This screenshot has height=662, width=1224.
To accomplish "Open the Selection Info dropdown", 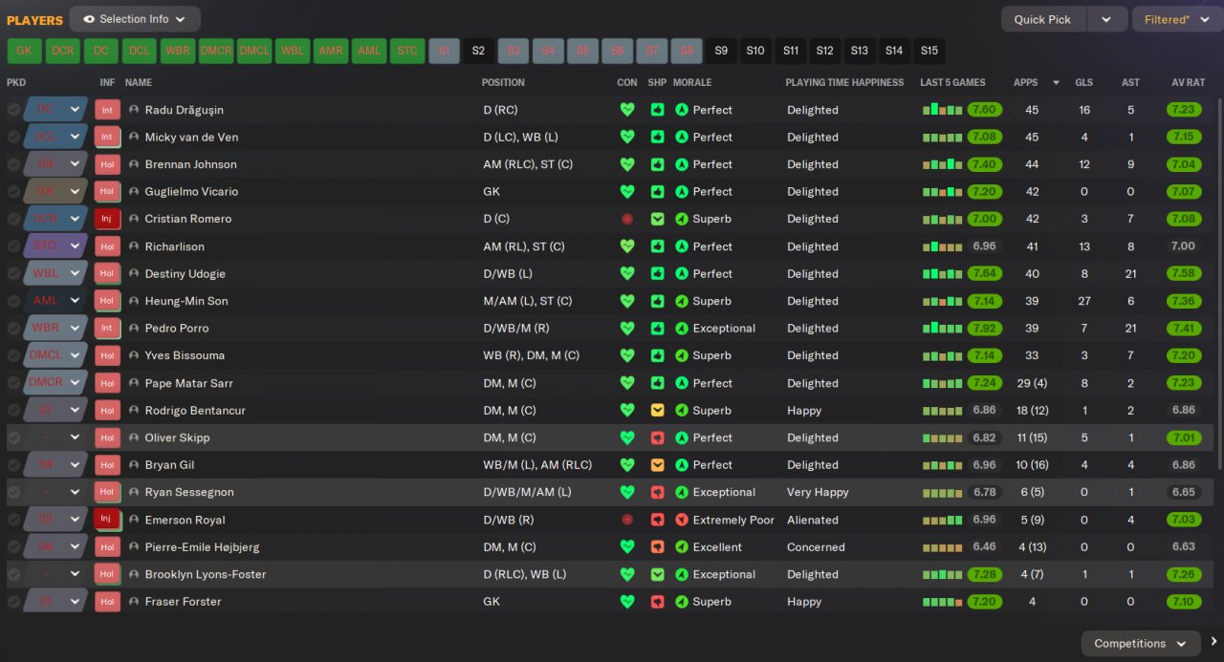I will [135, 19].
